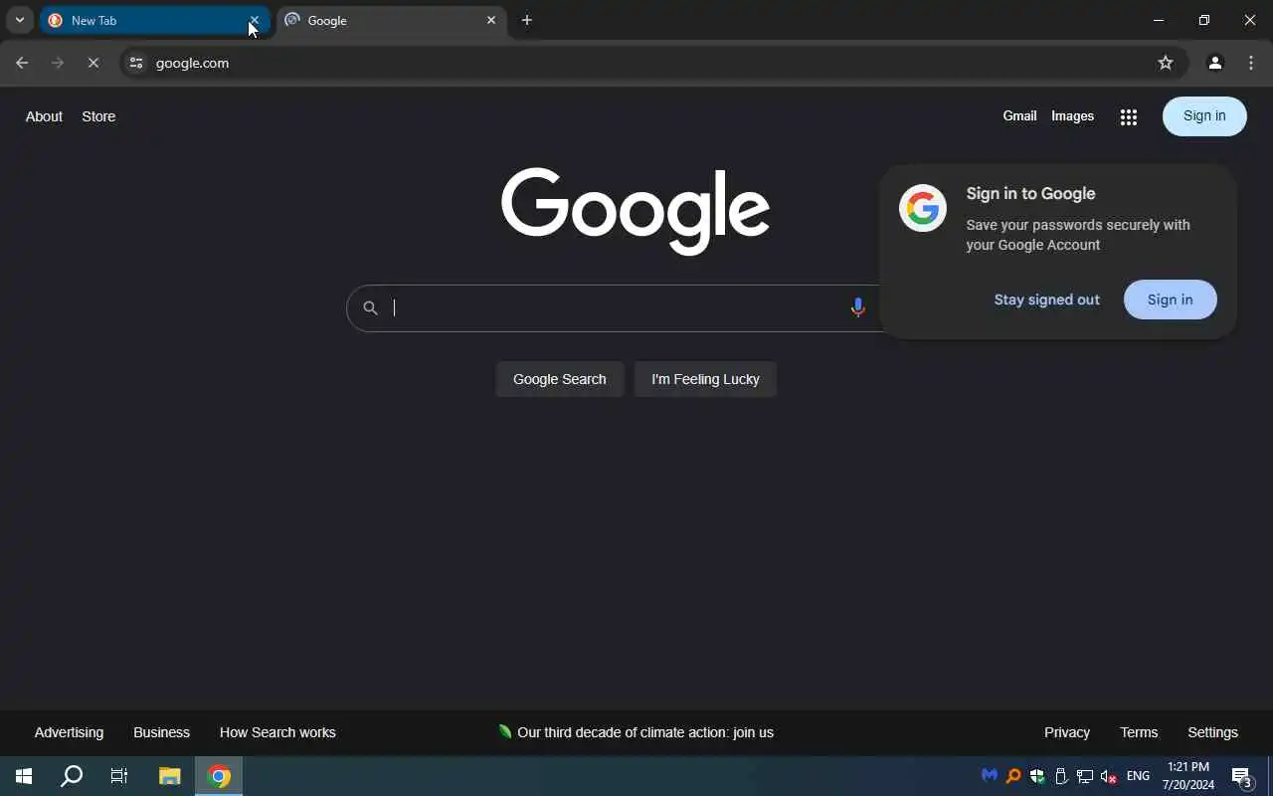Viewport: 1273px width, 796px height.
Task: Open Windows Security tray icon
Action: [x=1037, y=776]
